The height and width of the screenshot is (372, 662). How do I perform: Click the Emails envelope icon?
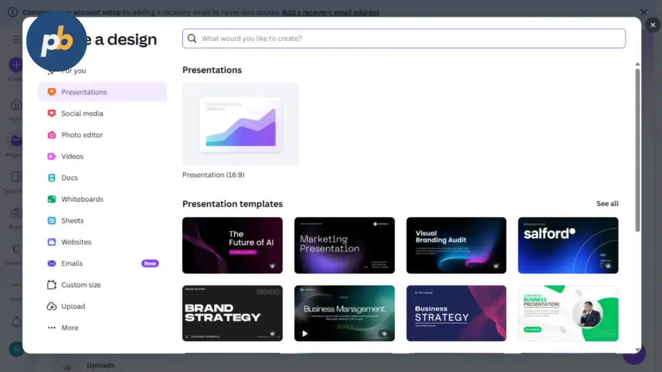[x=52, y=263]
